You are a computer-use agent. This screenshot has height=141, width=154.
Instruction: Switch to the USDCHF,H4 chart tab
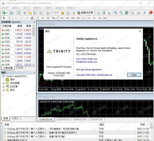63,120
